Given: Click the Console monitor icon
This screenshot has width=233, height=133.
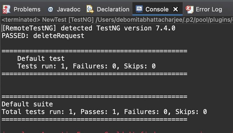Looking at the screenshot, I should (139, 9).
